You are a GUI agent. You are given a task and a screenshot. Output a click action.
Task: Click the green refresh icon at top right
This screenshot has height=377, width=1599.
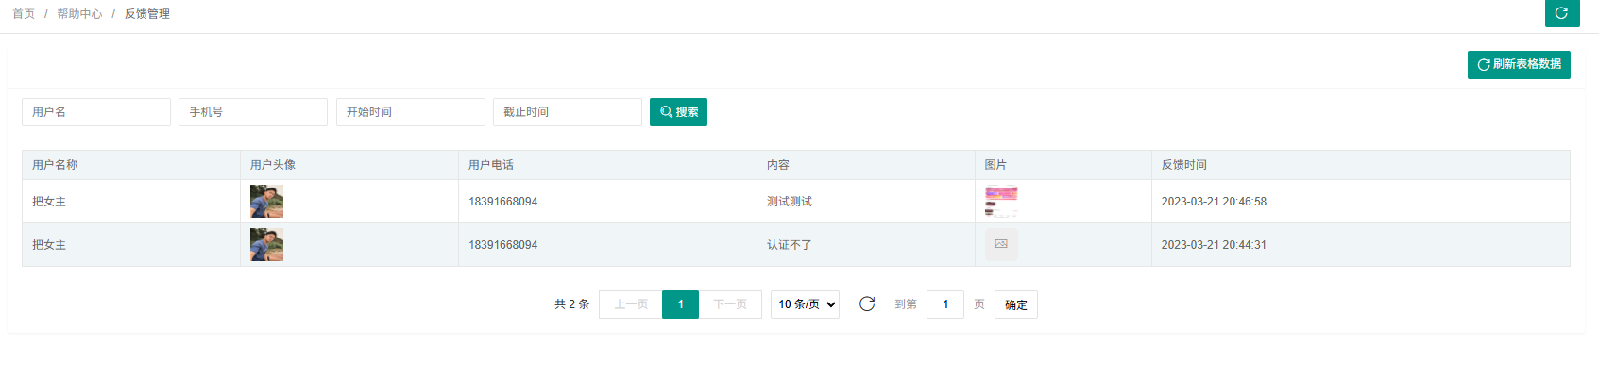pyautogui.click(x=1561, y=13)
